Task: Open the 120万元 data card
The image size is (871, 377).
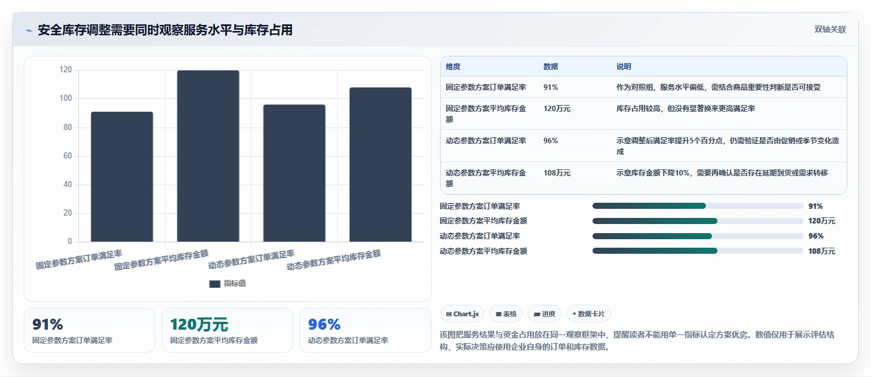Action: click(227, 330)
